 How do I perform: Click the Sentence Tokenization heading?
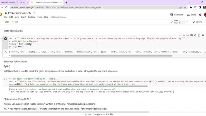point(15,62)
